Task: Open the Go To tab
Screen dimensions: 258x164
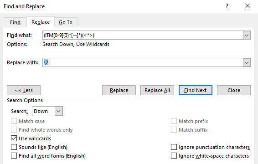Action: (x=66, y=22)
